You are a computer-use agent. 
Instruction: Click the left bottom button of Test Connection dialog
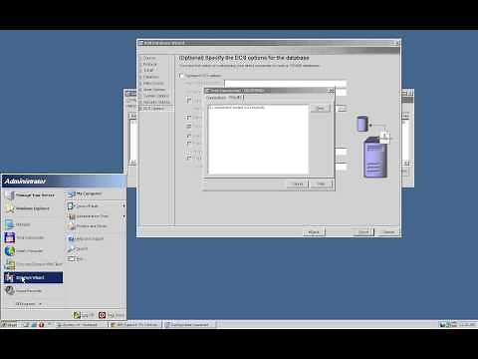coord(298,183)
